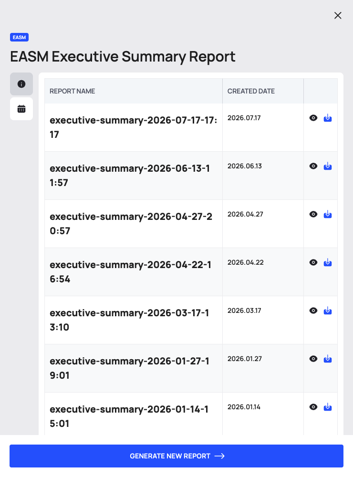Download the 2026.06.13 report

327,166
